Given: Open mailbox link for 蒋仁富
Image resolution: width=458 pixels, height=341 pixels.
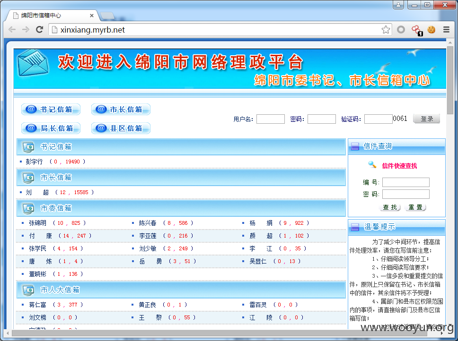Looking at the screenshot, I should tap(37, 305).
